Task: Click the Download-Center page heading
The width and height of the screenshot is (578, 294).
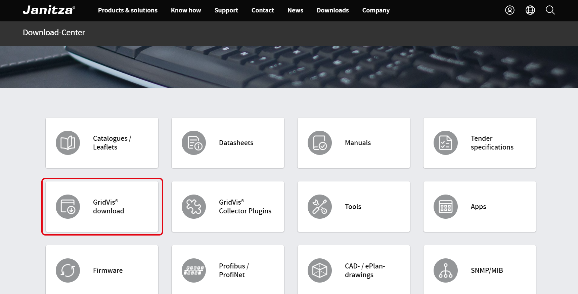Action: click(x=54, y=33)
